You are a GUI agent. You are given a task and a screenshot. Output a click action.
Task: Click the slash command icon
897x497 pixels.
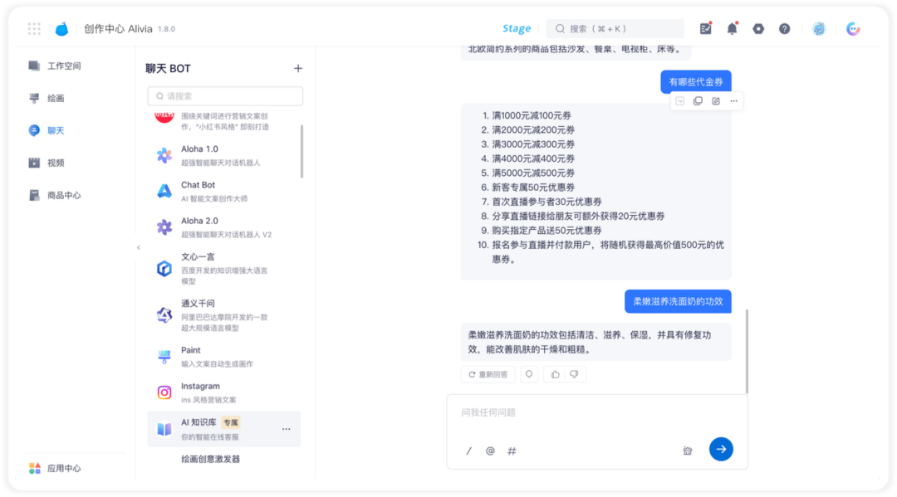[468, 451]
